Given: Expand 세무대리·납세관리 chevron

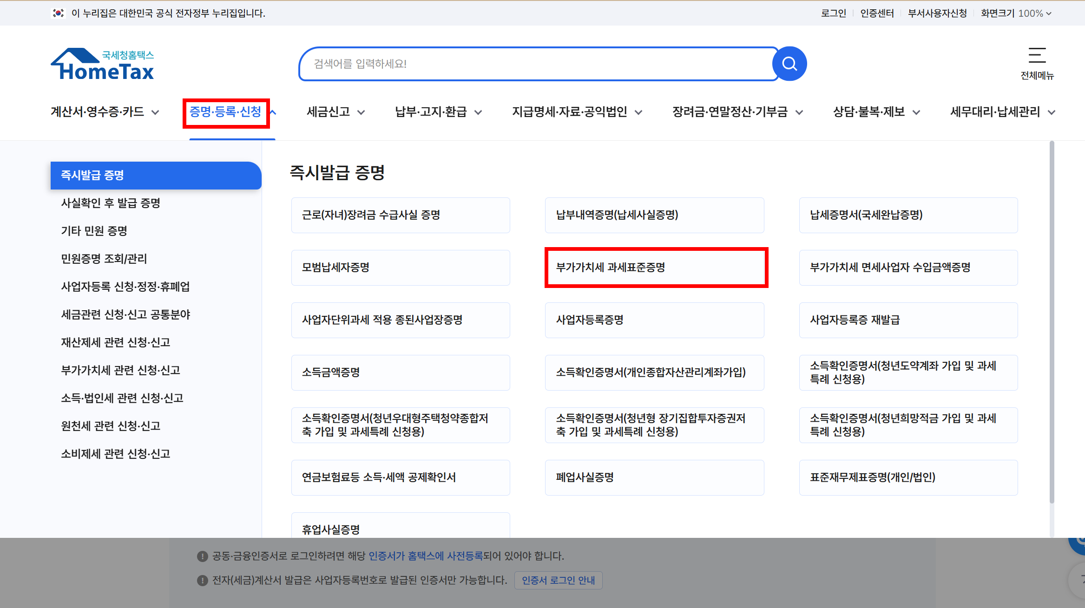Looking at the screenshot, I should tap(1052, 112).
